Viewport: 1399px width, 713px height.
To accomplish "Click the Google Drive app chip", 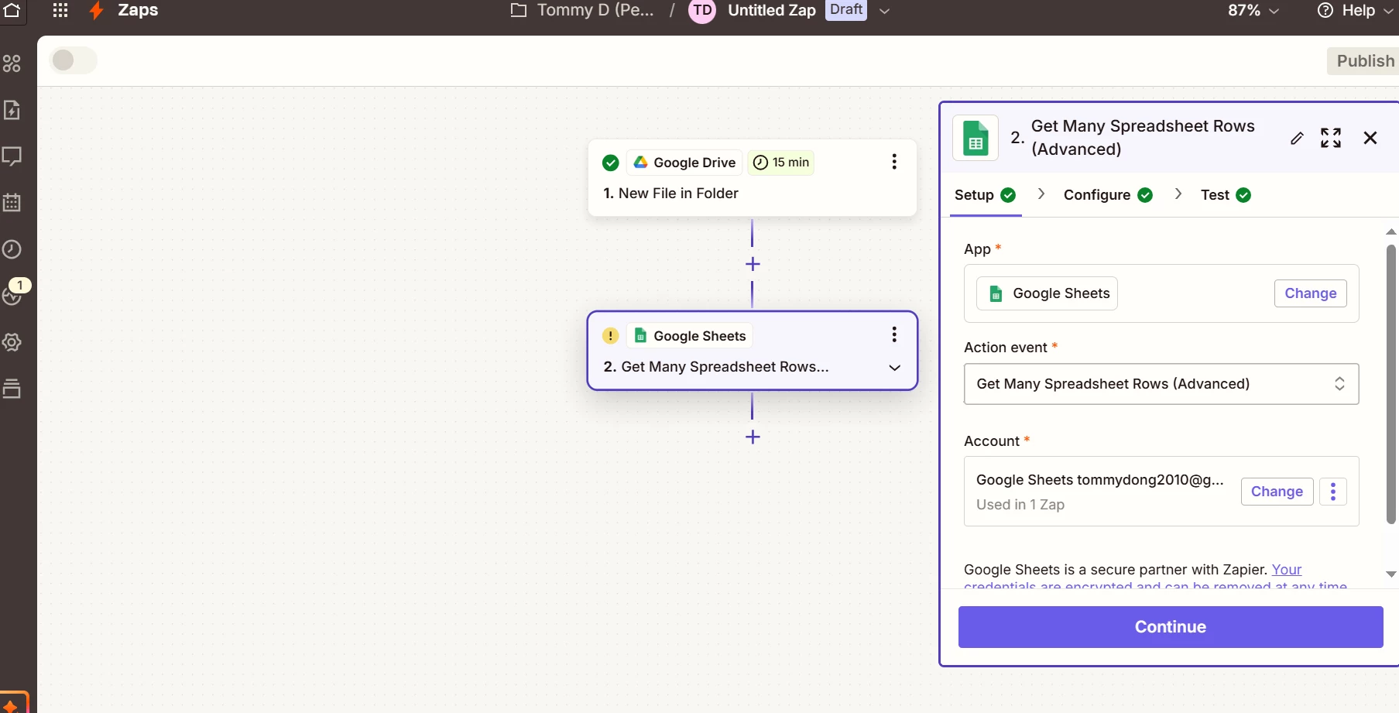I will tap(684, 163).
